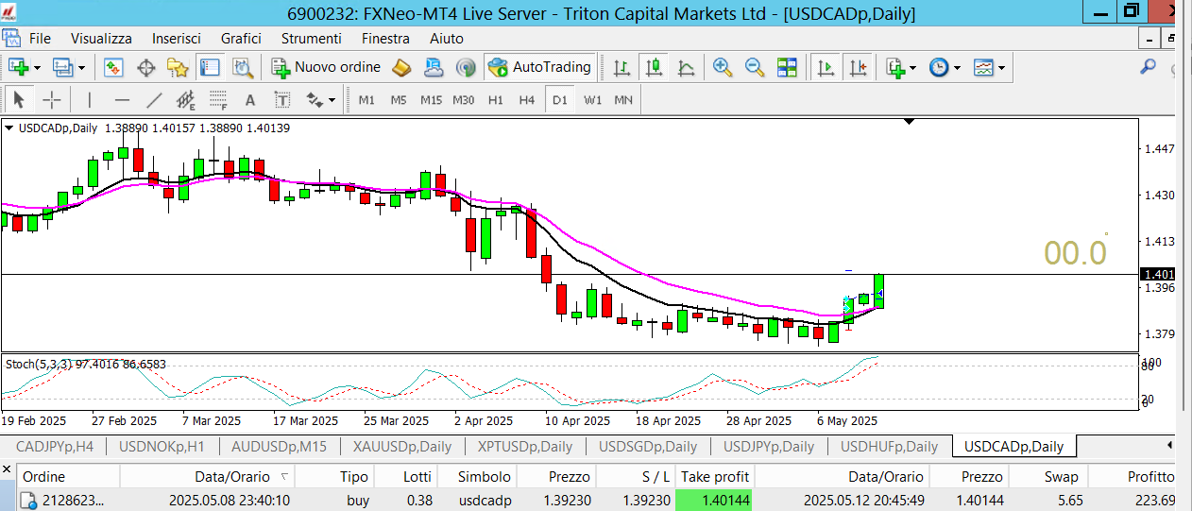Image resolution: width=1192 pixels, height=511 pixels.
Task: Toggle the AutoTrading button
Action: point(539,67)
